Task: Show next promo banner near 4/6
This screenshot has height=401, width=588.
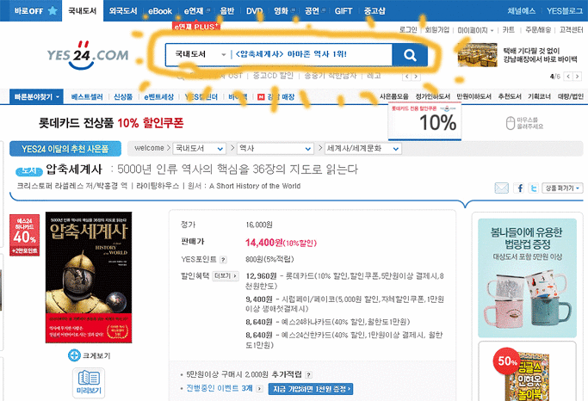Action: click(578, 77)
